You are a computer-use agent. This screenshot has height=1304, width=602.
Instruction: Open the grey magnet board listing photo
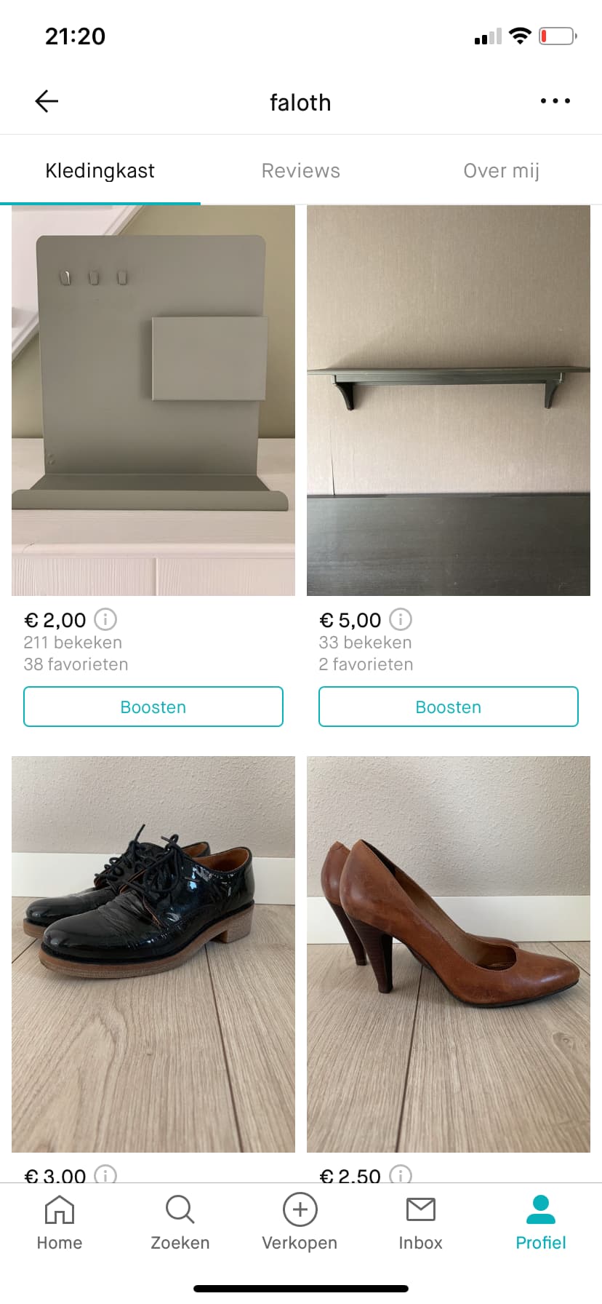coord(153,400)
